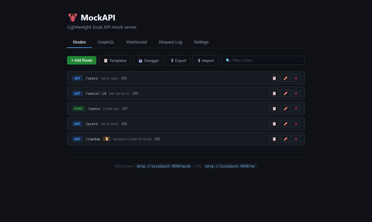The height and width of the screenshot is (222, 372).
Task: Copy the POST /users route
Action: point(274,108)
